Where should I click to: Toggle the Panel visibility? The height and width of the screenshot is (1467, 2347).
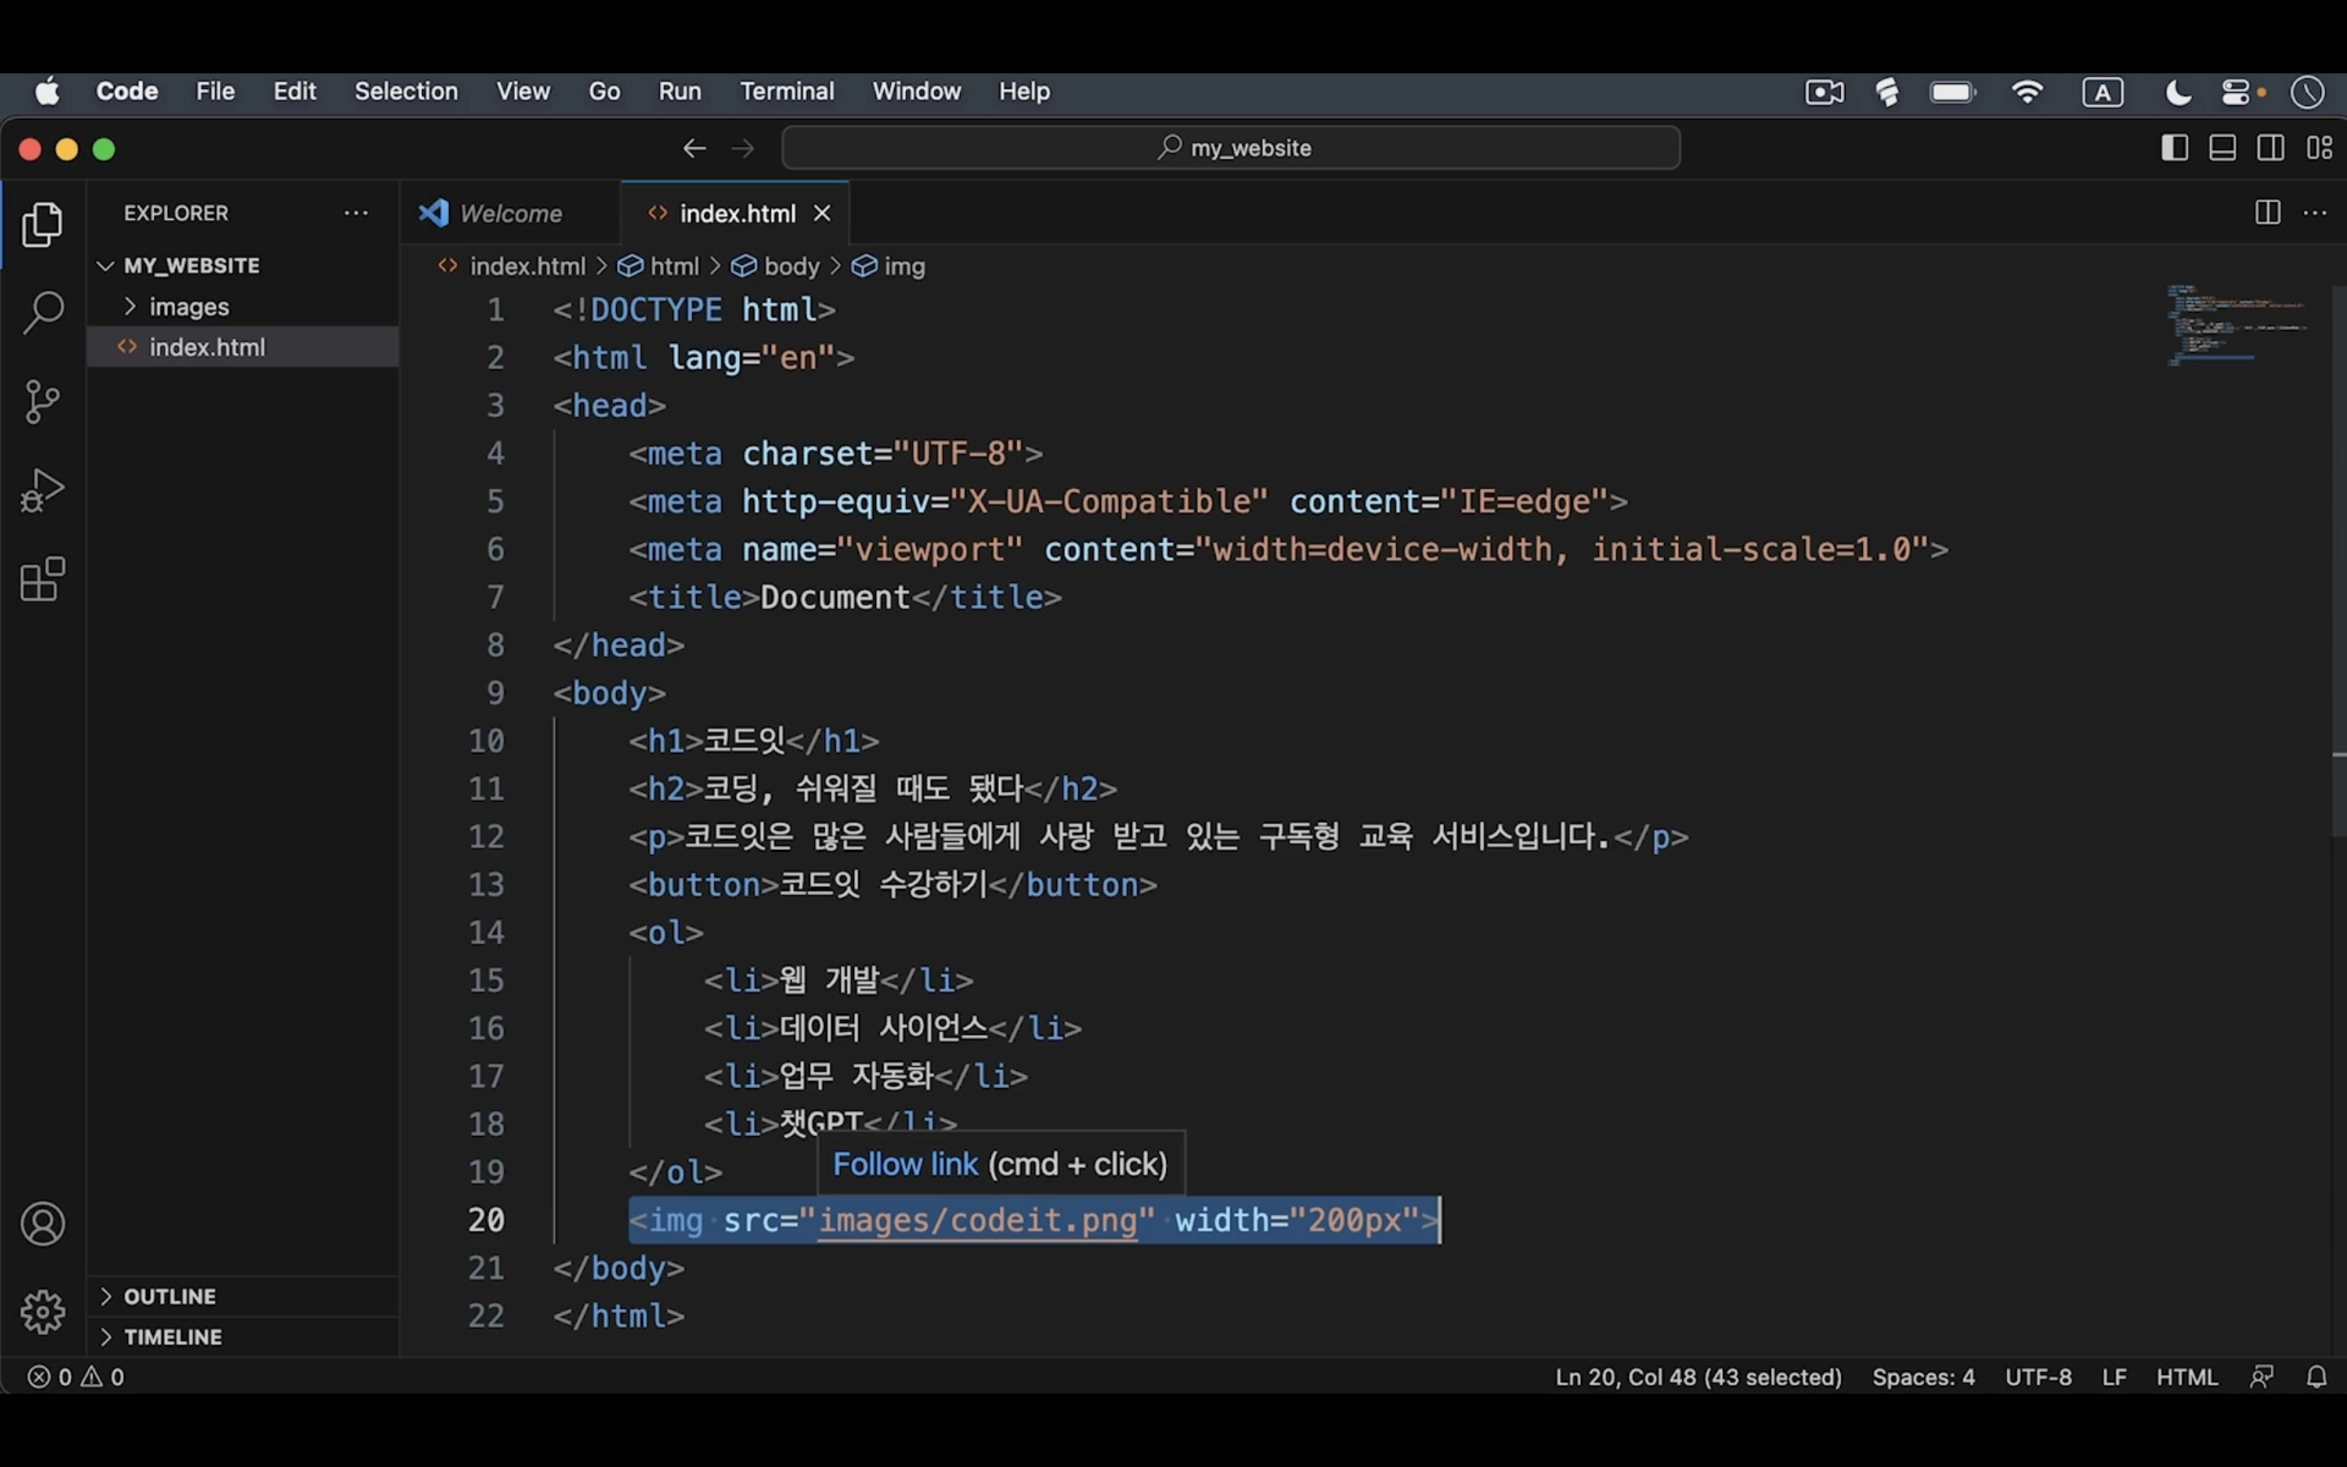(2222, 147)
